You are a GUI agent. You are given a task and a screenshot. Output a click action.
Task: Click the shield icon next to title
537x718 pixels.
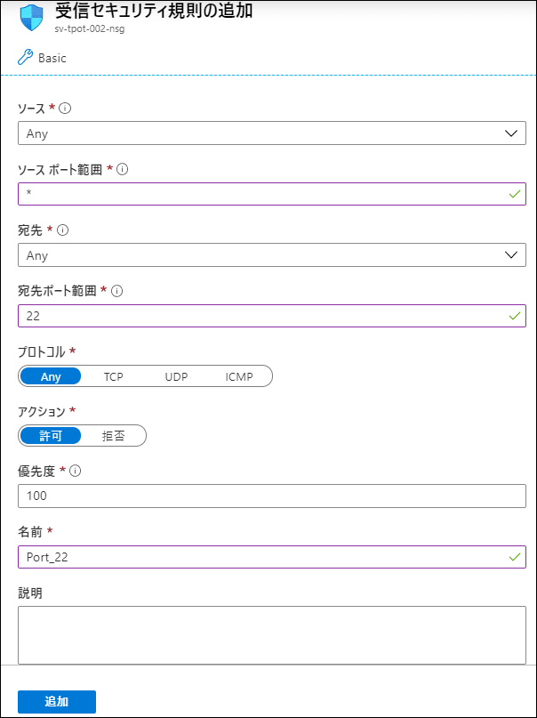[32, 18]
